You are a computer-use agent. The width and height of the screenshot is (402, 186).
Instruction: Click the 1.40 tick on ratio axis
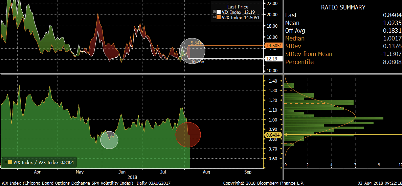coord(273,81)
